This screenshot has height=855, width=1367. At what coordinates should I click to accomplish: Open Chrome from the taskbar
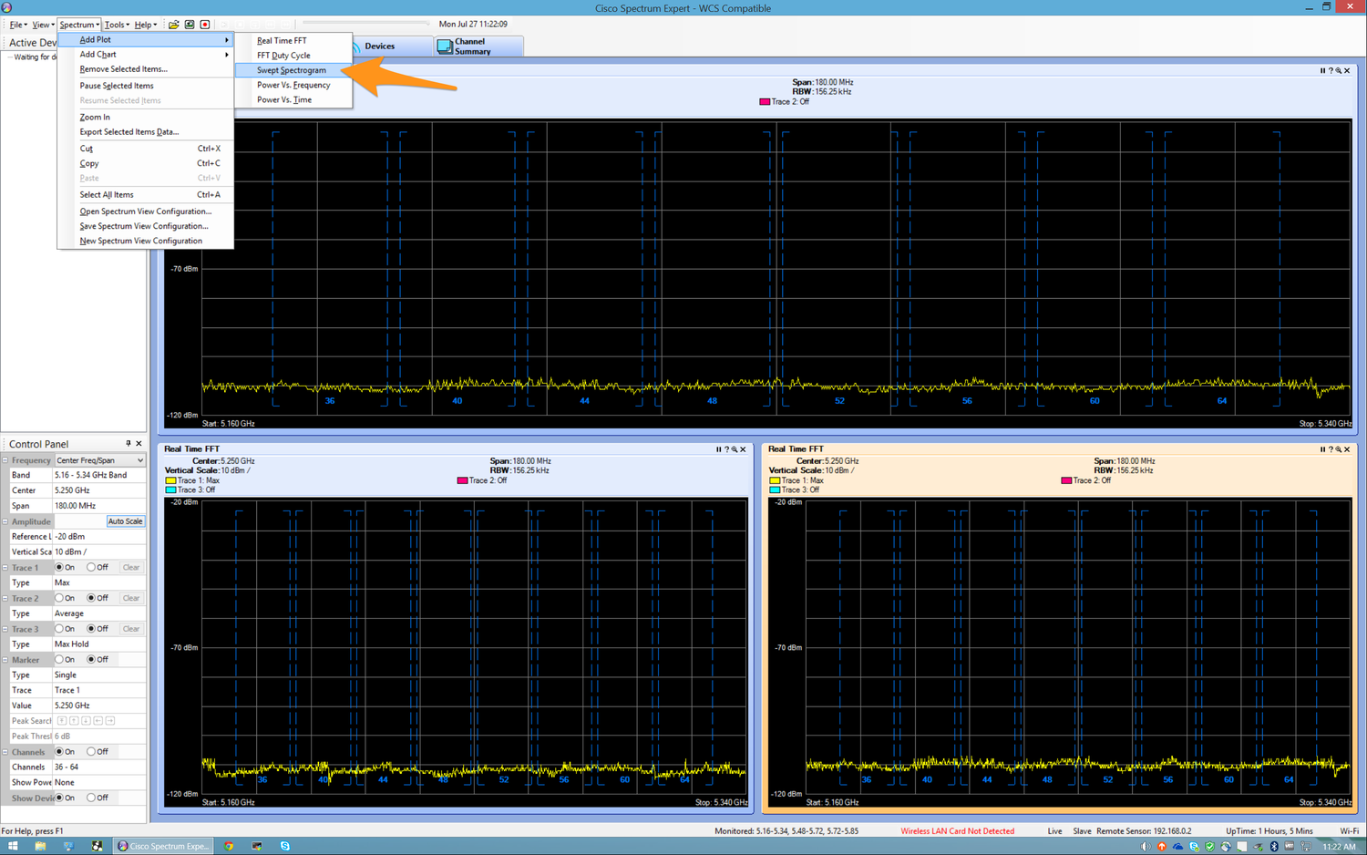[x=229, y=846]
